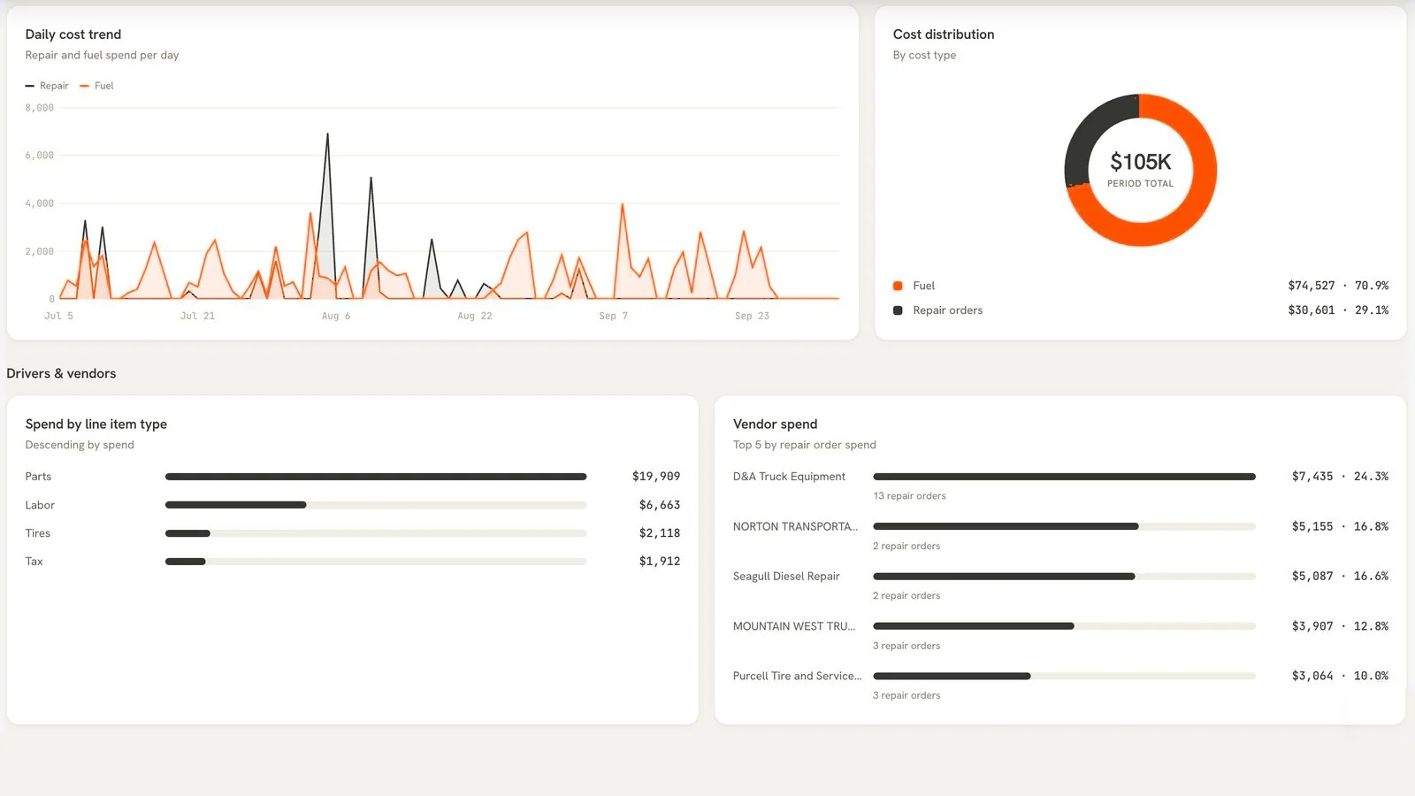This screenshot has height=796, width=1415.
Task: Open MOUNTAIN WEST TRU... vendor row
Action: tap(1060, 635)
